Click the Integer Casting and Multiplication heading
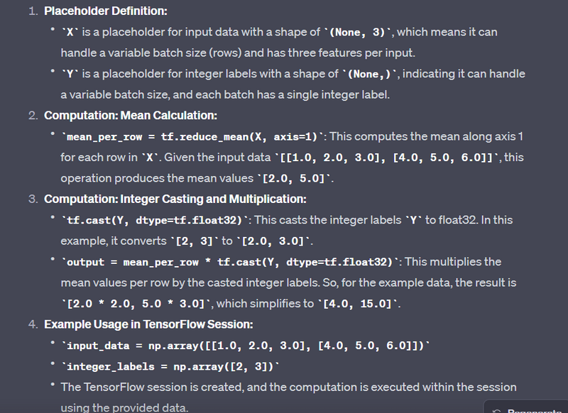 click(x=175, y=199)
